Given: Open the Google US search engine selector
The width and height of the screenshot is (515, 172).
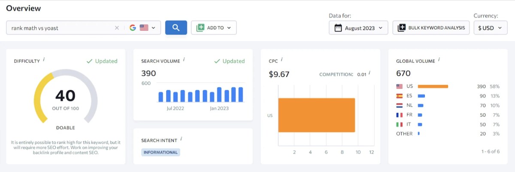Looking at the screenshot, I should 142,28.
